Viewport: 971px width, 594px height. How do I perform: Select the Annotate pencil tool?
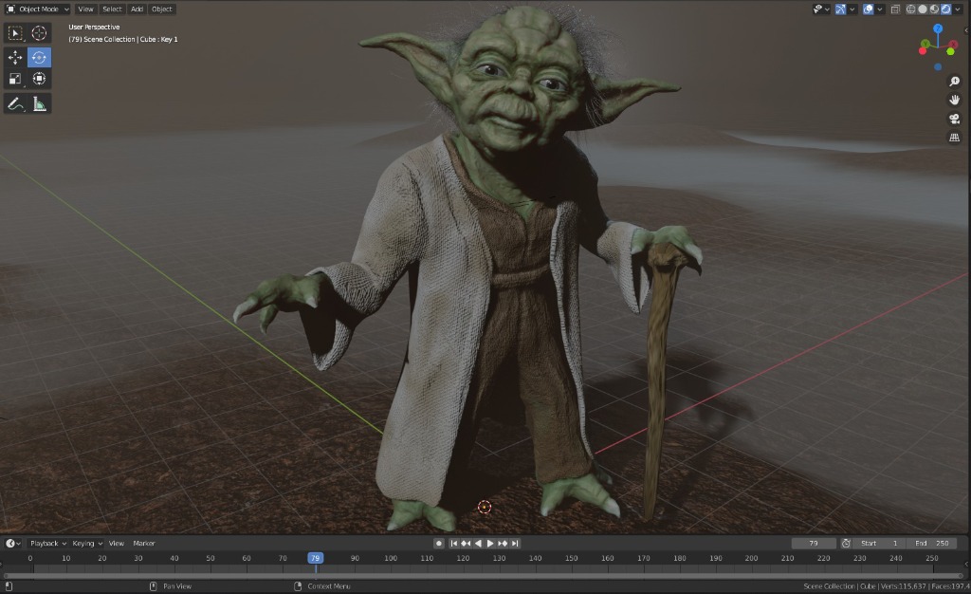tap(15, 104)
